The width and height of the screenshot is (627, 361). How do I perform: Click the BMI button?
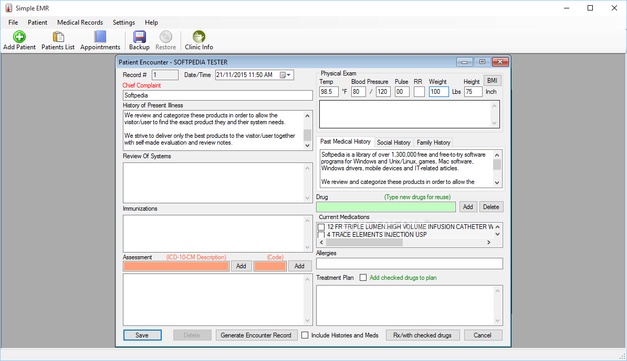coord(492,81)
